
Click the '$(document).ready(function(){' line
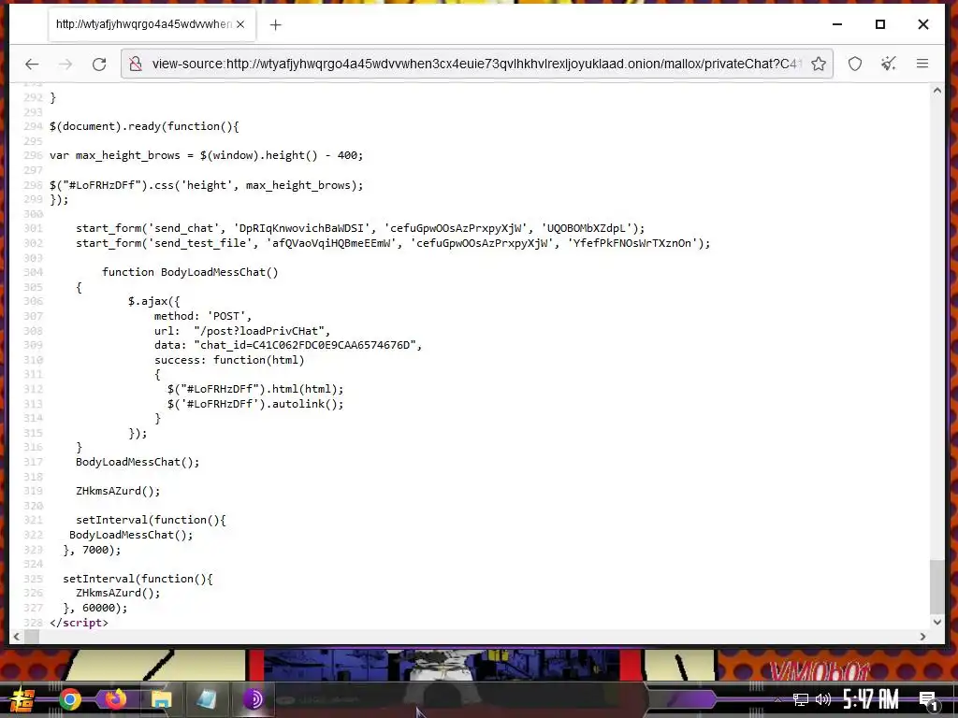click(x=144, y=126)
